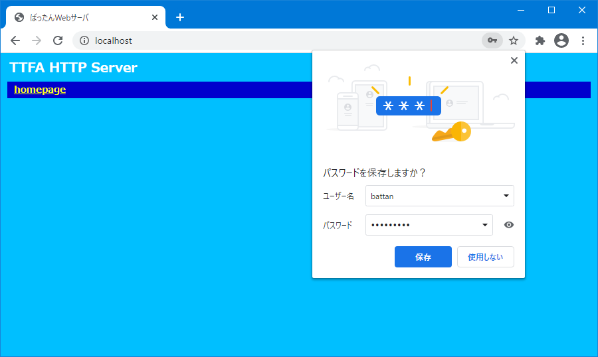Click the battan username field
598x357 pixels.
click(x=440, y=196)
